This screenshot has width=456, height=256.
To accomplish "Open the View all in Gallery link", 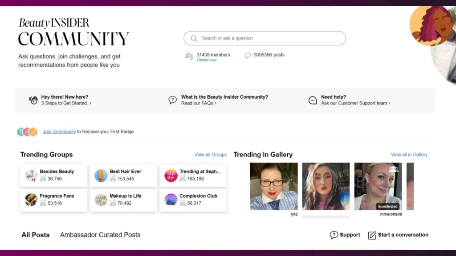I will 409,155.
